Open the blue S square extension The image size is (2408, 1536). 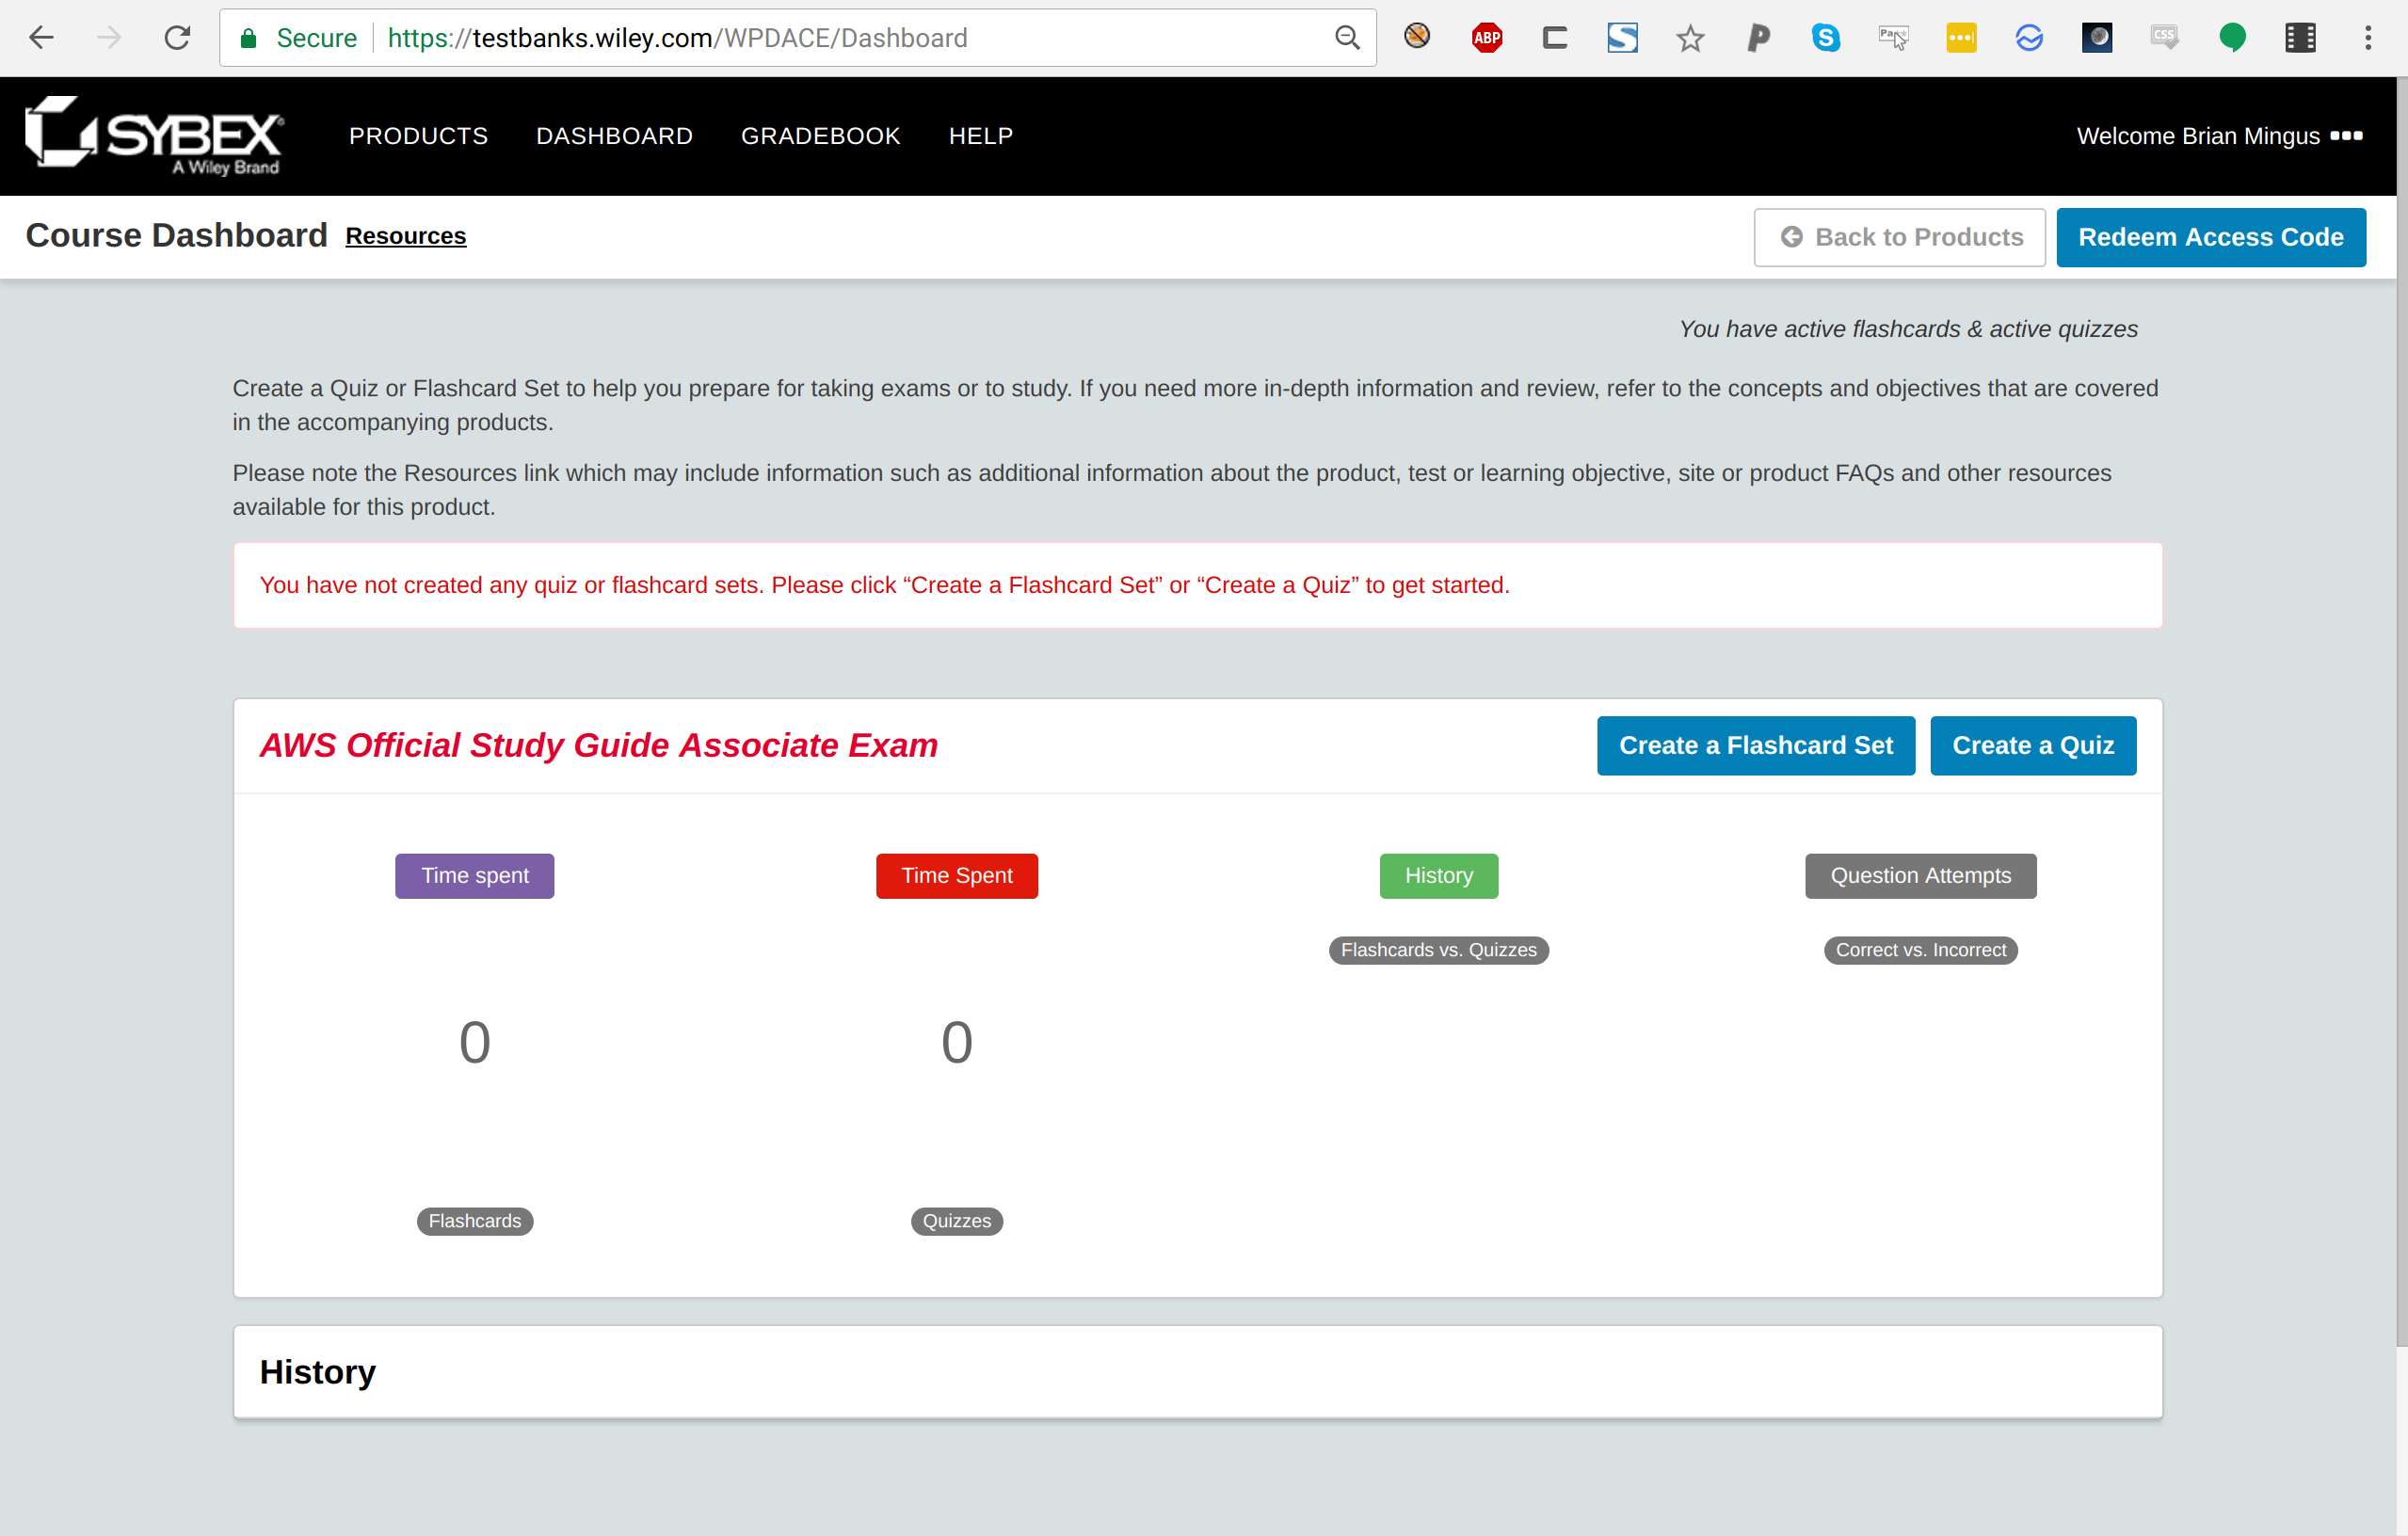pyautogui.click(x=1622, y=38)
